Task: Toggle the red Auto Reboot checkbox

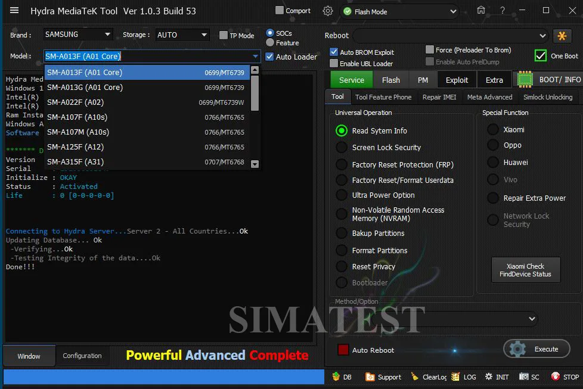Action: coord(343,350)
